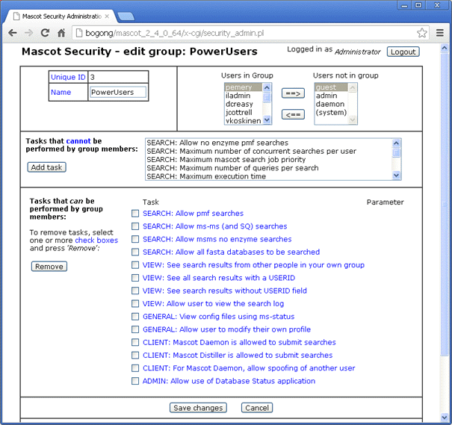This screenshot has width=452, height=425.
Task: Open a new browser tab
Action: (126, 16)
